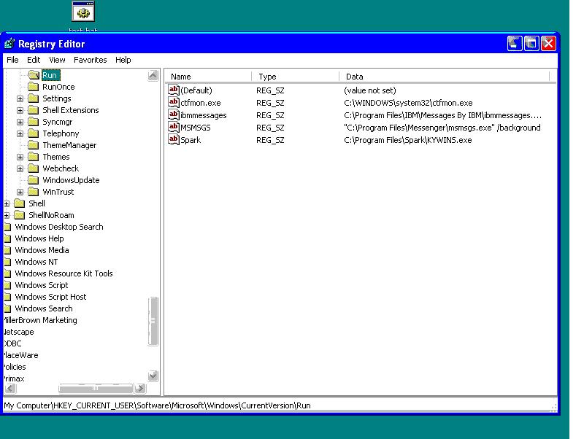Select the MSMSGS value name
This screenshot has width=584, height=439.
(x=196, y=128)
